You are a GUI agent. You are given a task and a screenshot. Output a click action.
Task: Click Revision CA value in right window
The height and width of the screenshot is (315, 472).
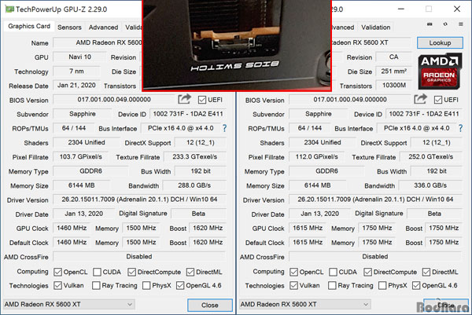(x=394, y=57)
